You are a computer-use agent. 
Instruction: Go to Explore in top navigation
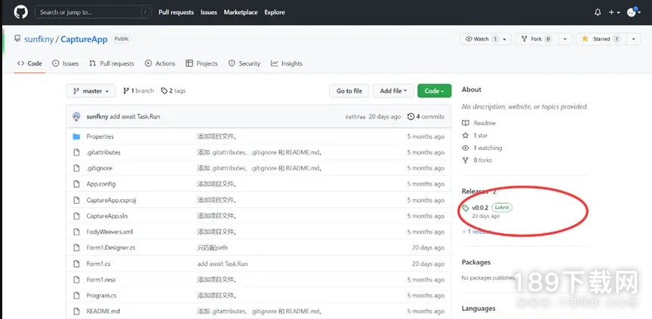click(275, 13)
